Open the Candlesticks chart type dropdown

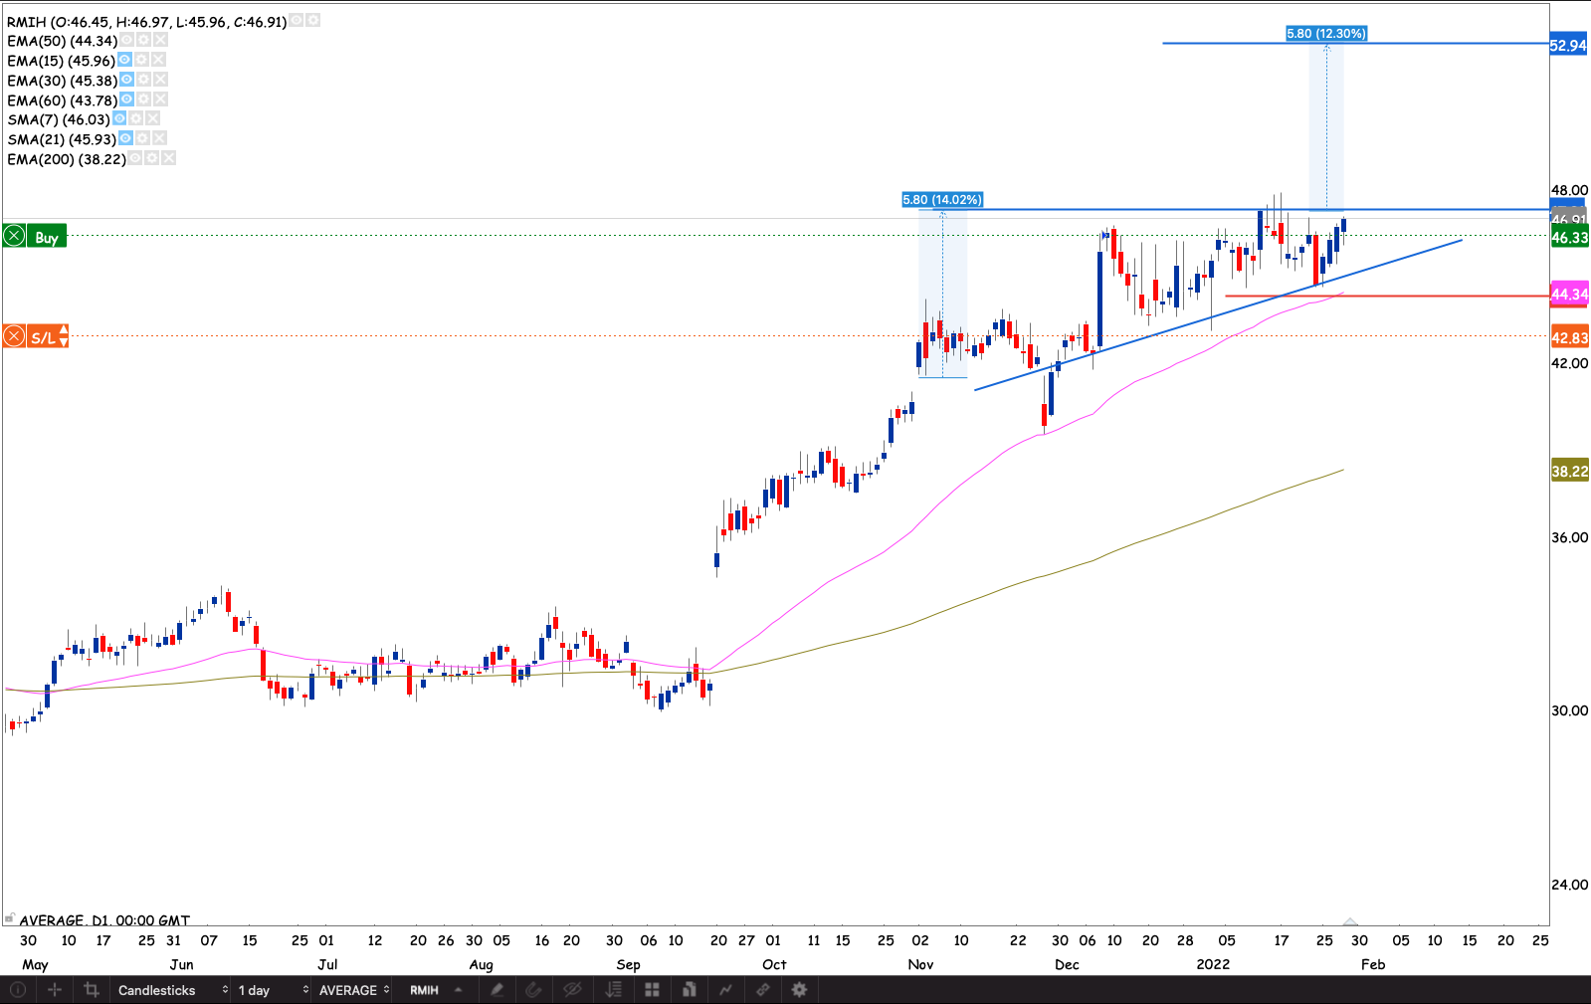point(172,990)
